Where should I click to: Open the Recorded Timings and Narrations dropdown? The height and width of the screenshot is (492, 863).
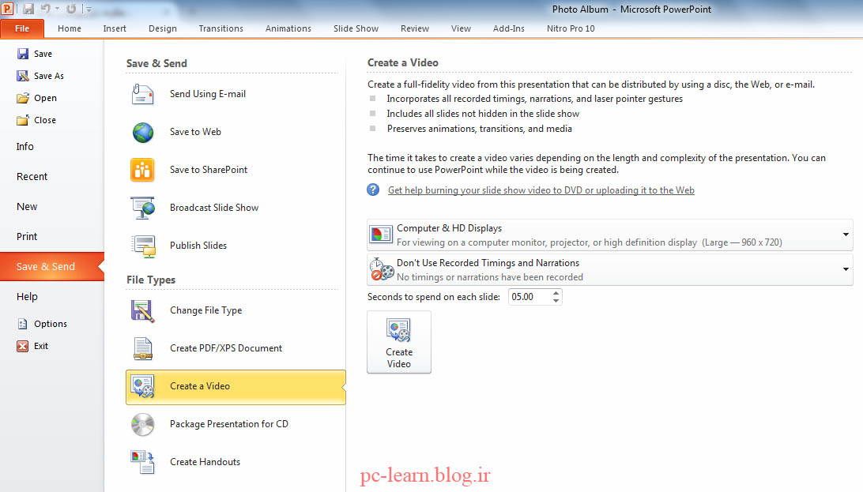845,269
